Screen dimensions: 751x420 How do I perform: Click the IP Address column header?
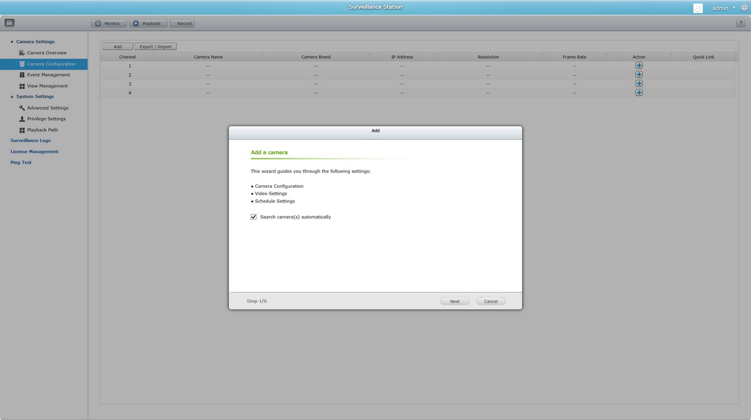402,57
